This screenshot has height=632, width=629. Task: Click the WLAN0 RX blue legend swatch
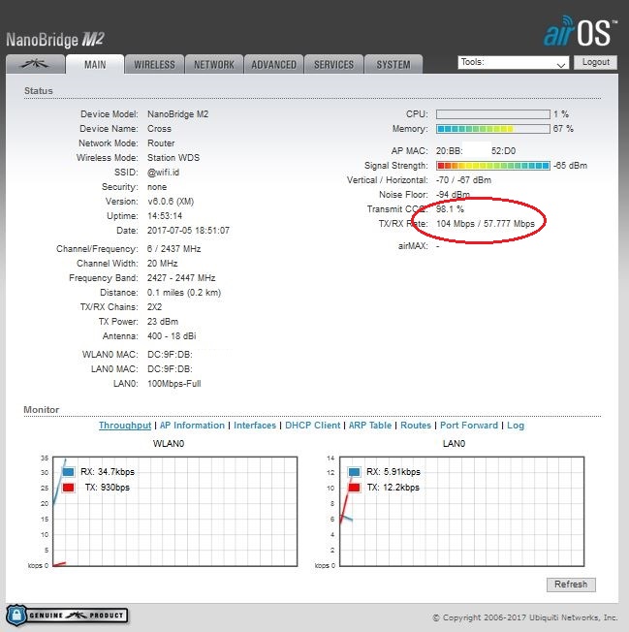coord(69,472)
